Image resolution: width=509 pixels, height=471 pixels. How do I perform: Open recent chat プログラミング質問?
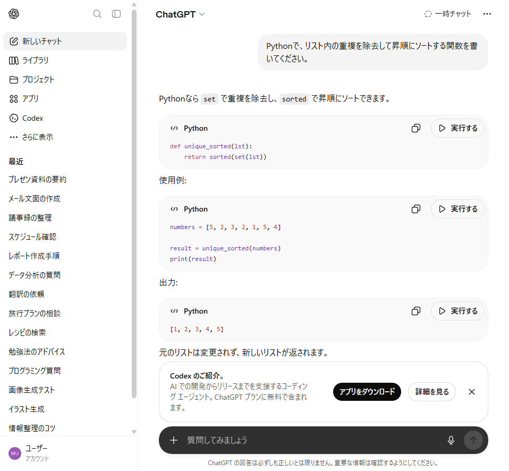pos(65,371)
